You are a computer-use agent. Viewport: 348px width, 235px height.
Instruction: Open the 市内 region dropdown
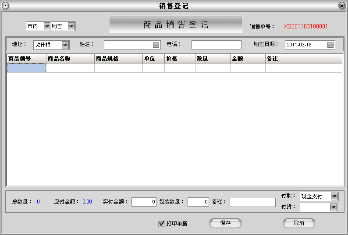tap(47, 26)
